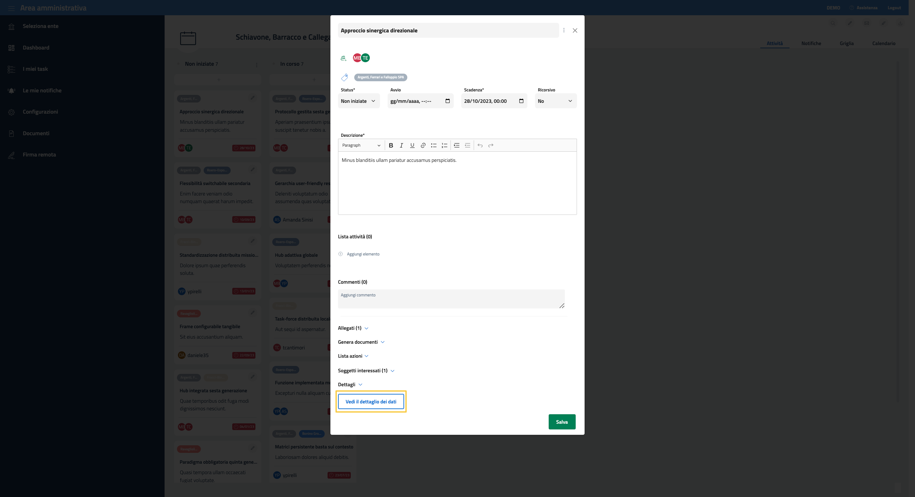
Task: Click the green Salva button
Action: (x=562, y=422)
